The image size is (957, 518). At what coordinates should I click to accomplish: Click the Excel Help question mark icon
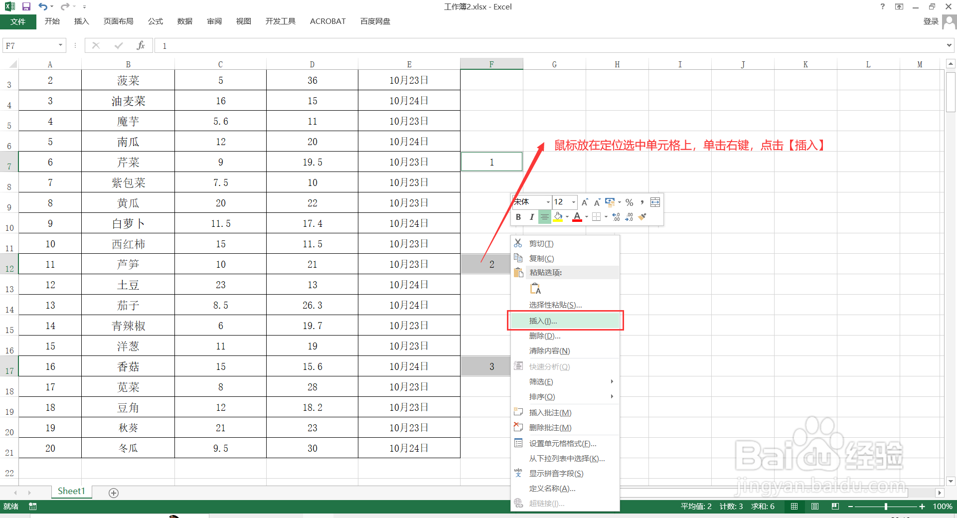point(883,6)
